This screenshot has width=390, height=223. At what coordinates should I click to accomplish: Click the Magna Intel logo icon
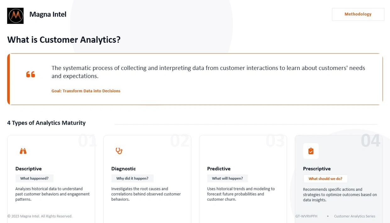point(15,16)
